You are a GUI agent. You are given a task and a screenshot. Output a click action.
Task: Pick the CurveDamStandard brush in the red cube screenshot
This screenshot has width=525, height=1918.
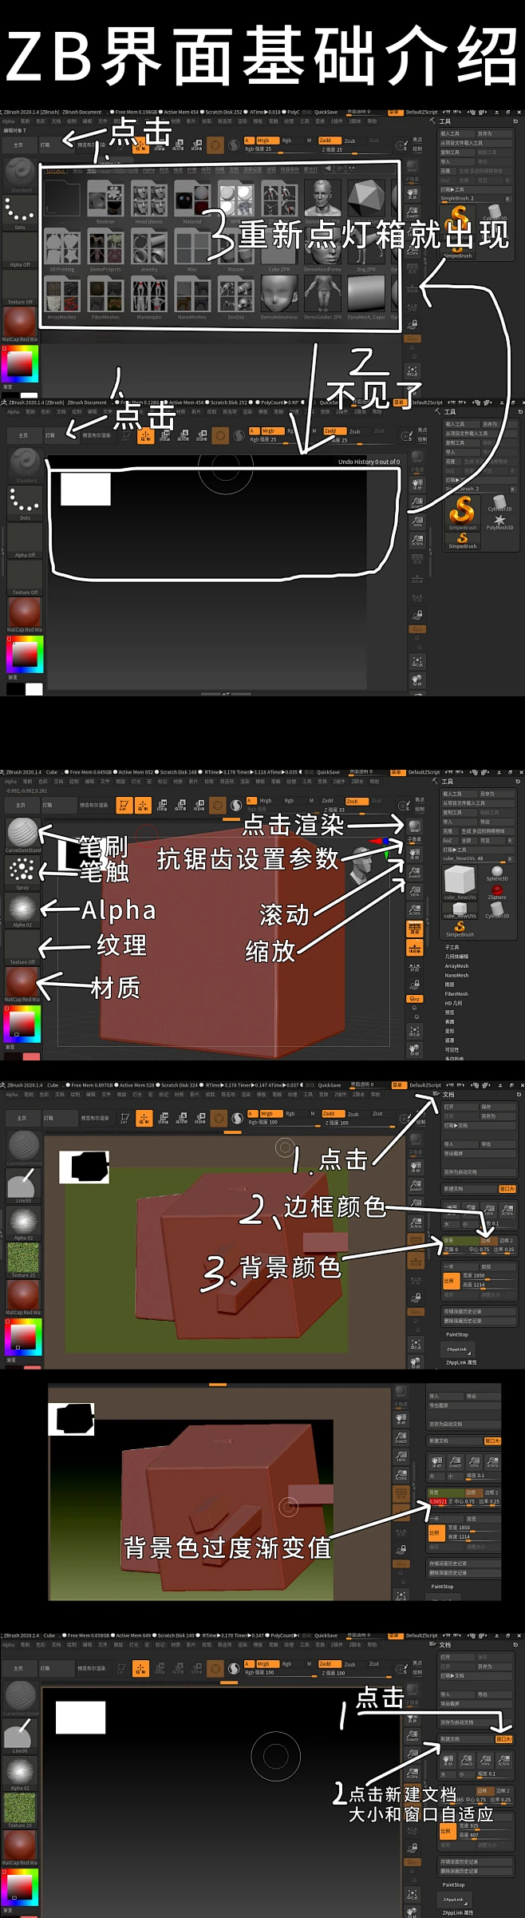click(x=22, y=834)
